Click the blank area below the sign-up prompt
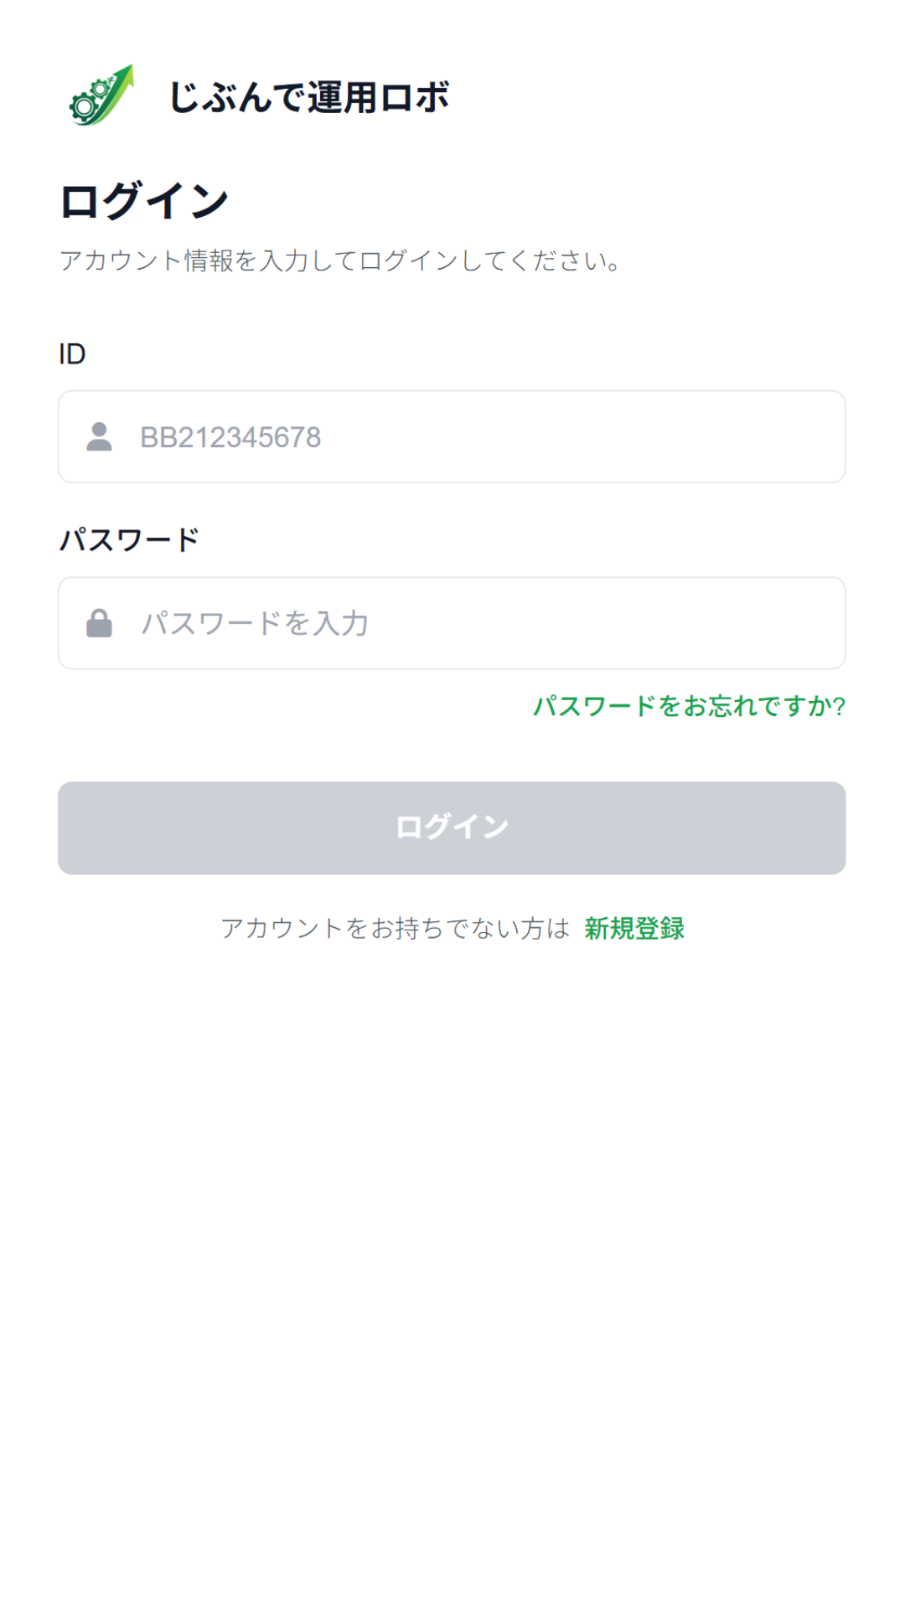 click(452, 1214)
